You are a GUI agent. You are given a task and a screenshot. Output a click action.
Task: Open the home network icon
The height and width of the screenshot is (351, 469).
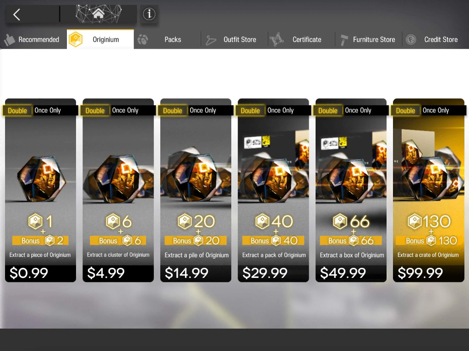(98, 14)
